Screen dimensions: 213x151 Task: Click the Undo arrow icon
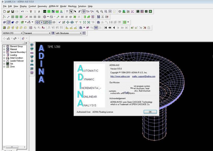point(22,11)
